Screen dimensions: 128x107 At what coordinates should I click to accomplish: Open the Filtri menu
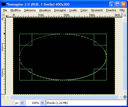122,10
